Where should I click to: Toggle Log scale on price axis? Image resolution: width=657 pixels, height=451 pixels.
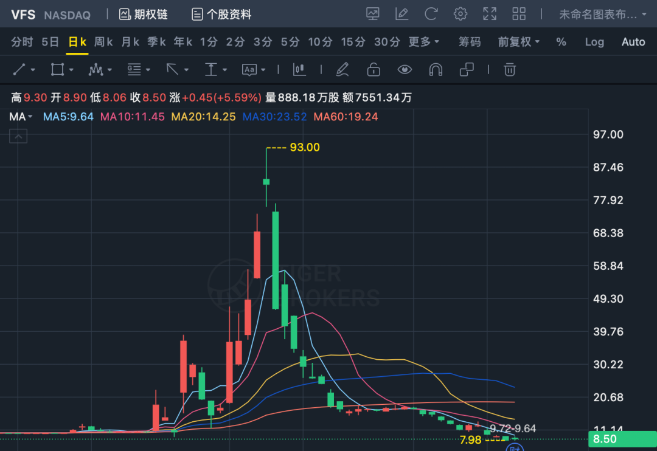click(594, 42)
